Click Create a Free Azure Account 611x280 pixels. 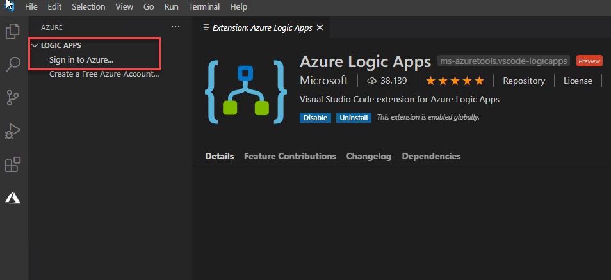[x=104, y=74]
